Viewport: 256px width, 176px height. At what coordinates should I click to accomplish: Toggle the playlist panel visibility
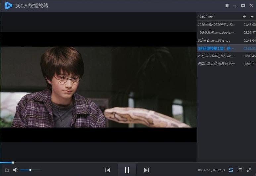[x=240, y=170]
